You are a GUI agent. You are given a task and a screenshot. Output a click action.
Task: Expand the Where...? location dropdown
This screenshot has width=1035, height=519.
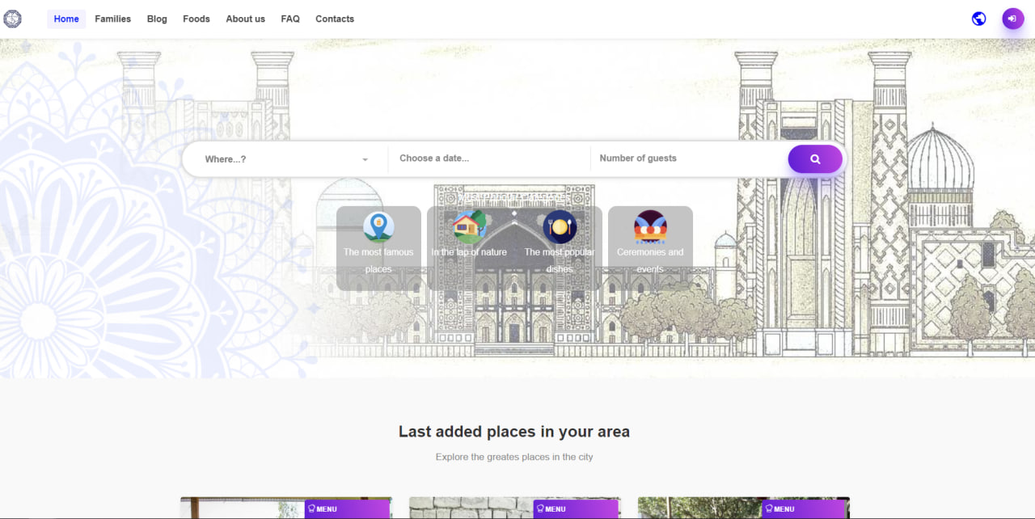click(285, 159)
